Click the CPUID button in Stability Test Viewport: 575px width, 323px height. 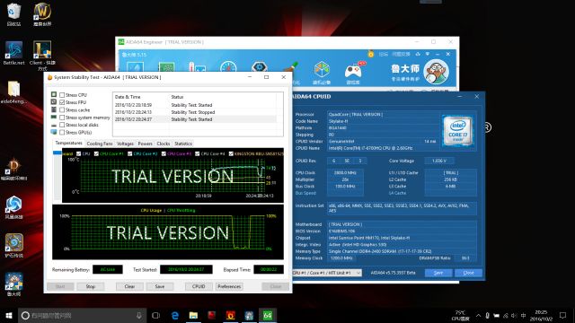(199, 286)
